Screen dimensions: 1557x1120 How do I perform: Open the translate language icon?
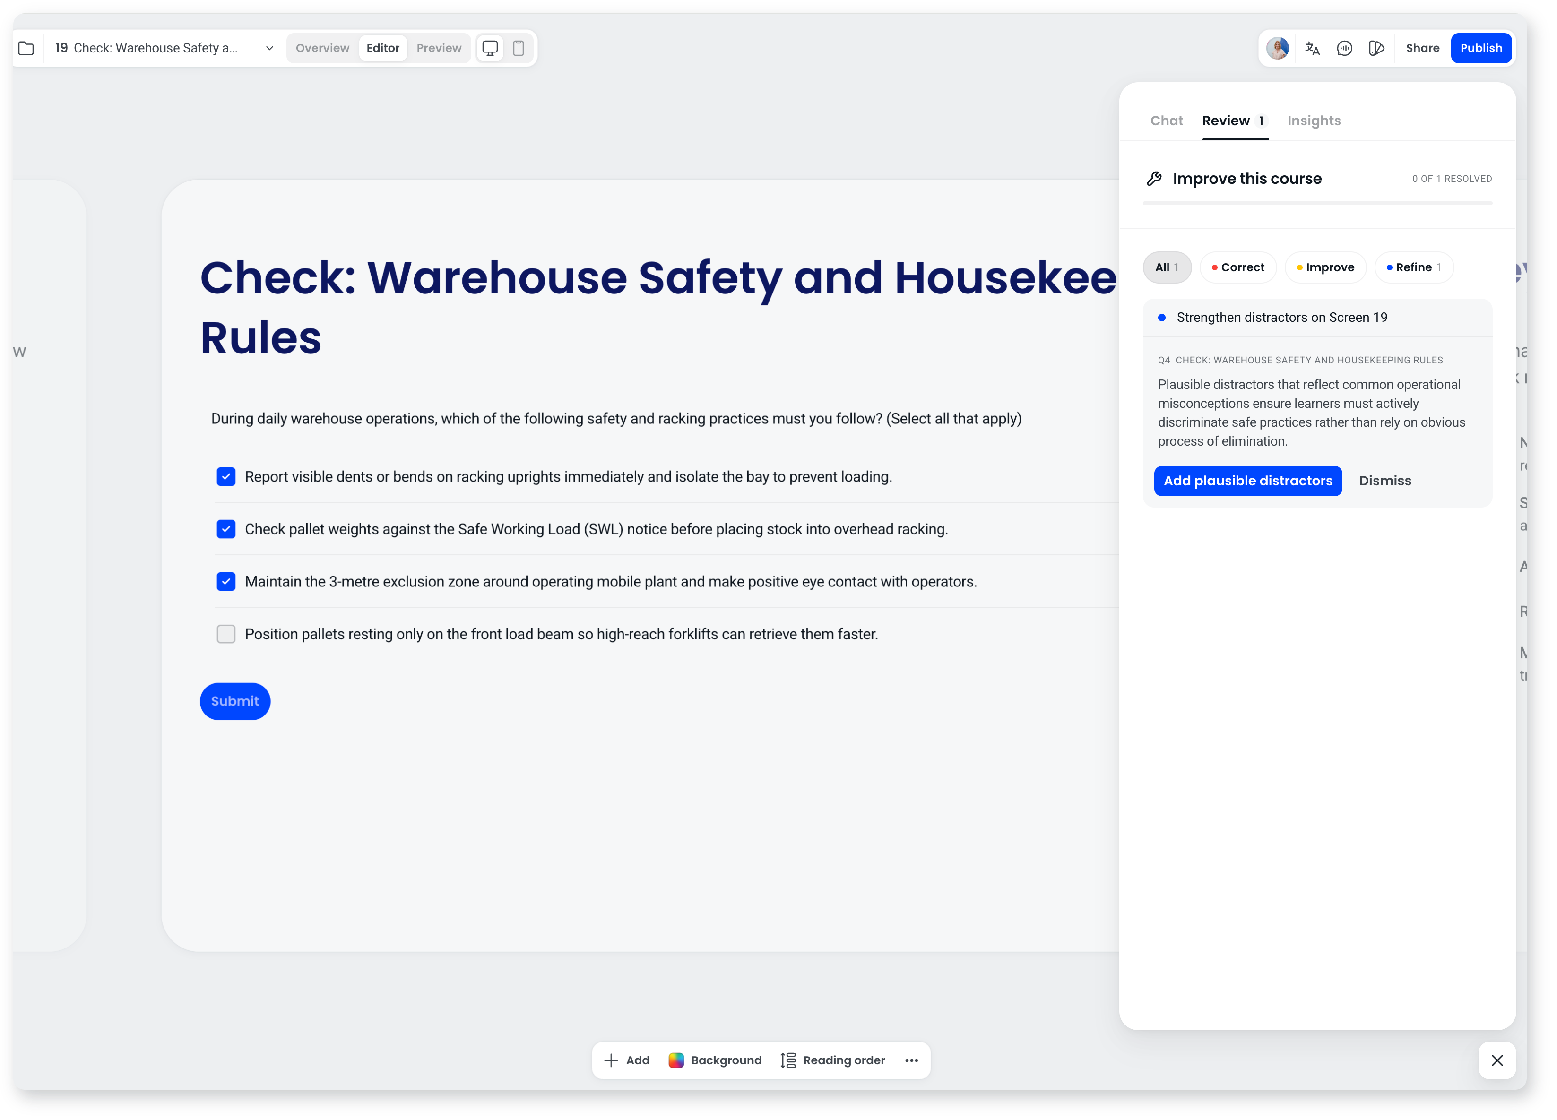point(1312,48)
